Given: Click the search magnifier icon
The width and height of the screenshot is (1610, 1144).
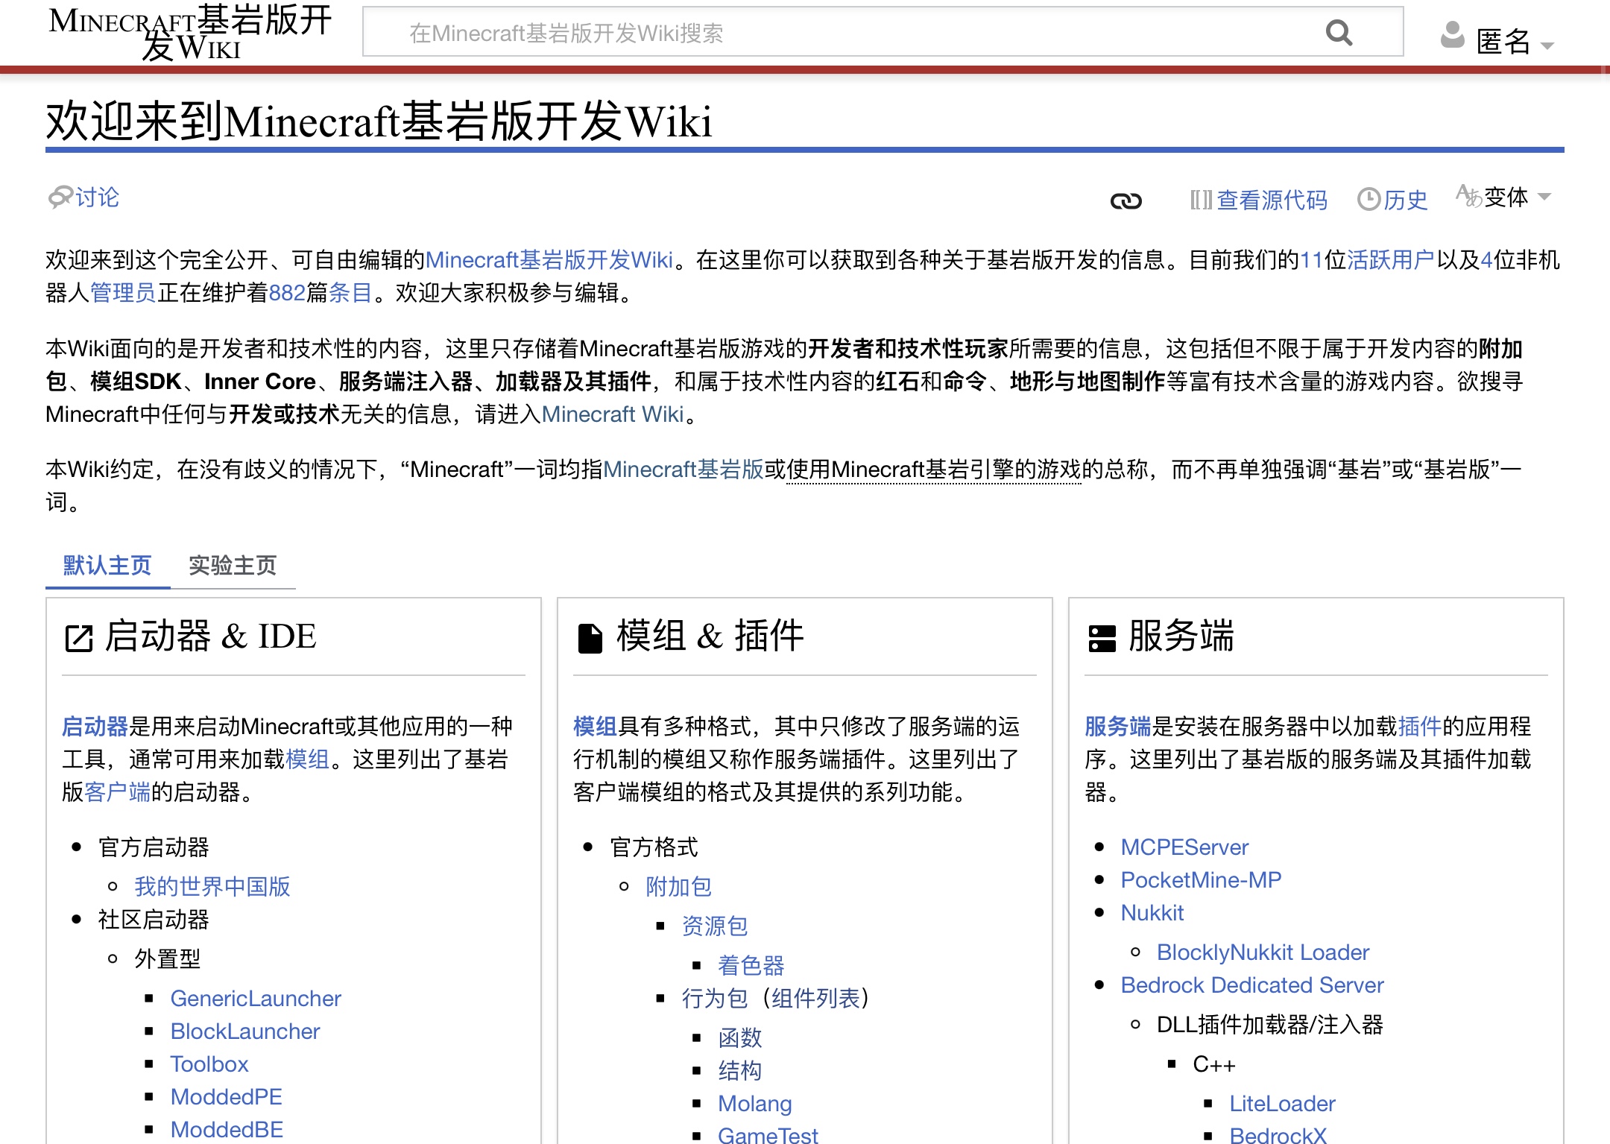Looking at the screenshot, I should tap(1339, 33).
